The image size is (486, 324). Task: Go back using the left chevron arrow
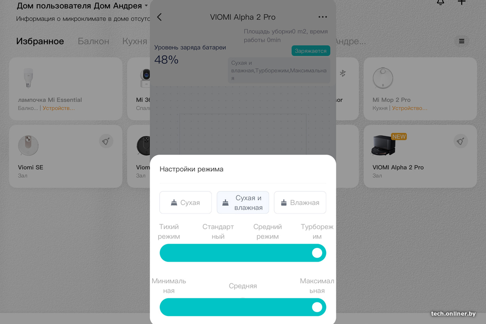[159, 17]
